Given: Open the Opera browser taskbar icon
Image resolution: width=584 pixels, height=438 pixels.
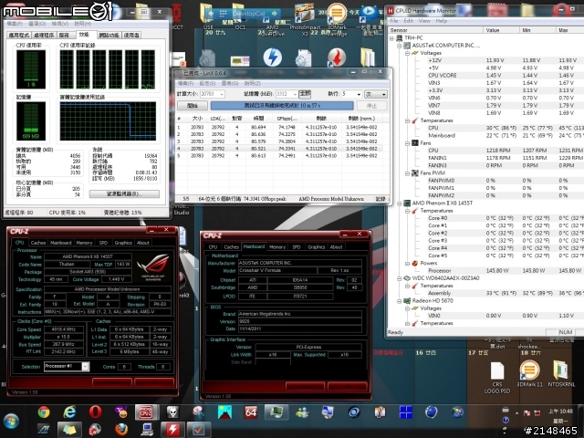Looking at the screenshot, I should (96, 412).
